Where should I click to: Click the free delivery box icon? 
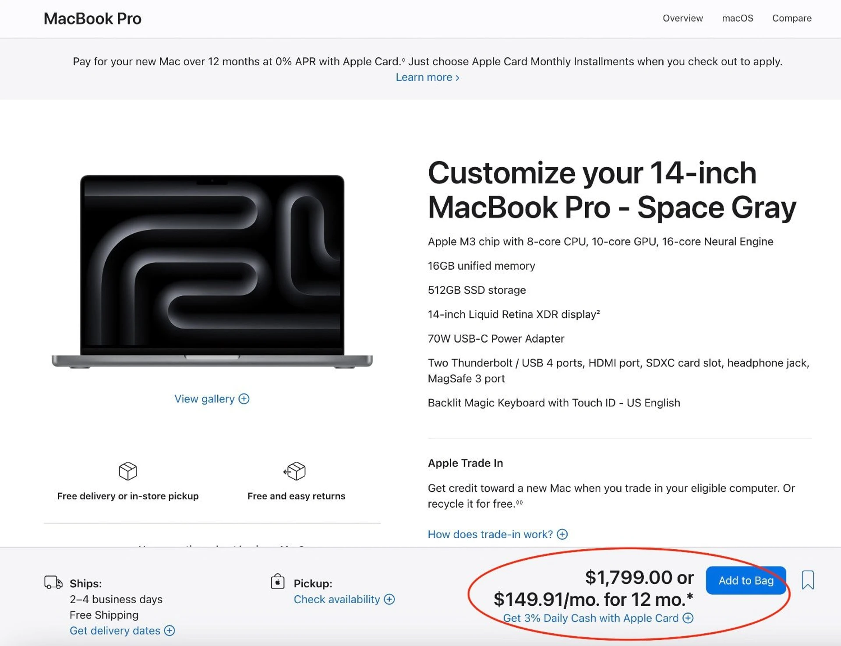(x=128, y=471)
